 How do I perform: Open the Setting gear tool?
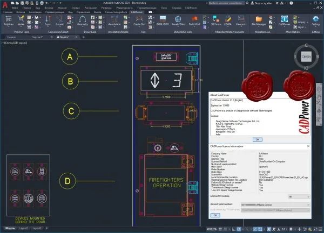click(x=315, y=20)
